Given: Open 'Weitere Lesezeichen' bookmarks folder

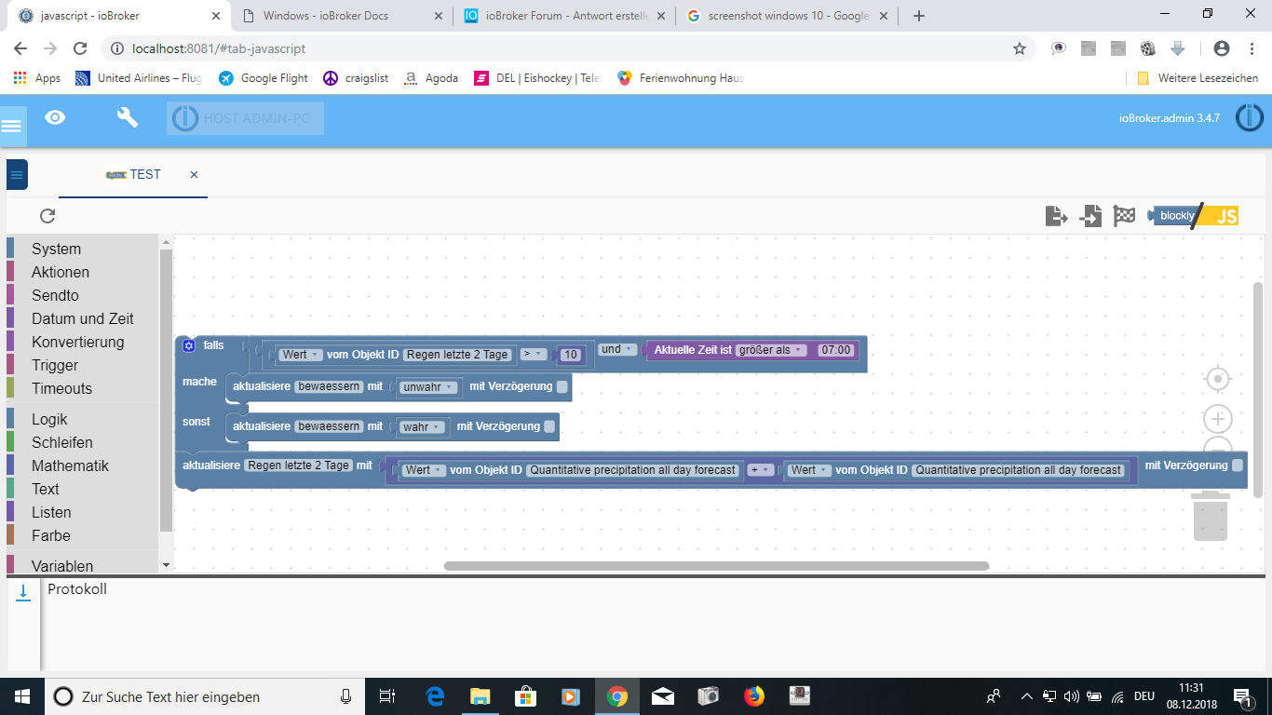Looking at the screenshot, I should 1198,78.
